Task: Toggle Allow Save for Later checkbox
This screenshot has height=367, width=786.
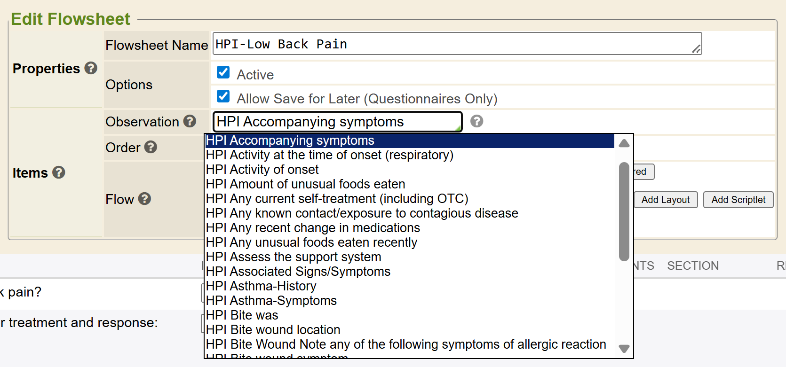Action: tap(223, 96)
